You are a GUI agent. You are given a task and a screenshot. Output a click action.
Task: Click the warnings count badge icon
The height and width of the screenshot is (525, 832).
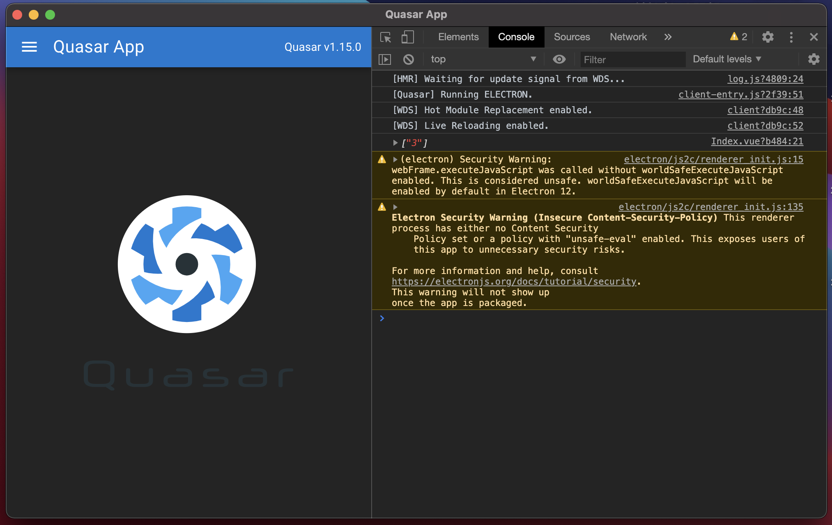738,37
